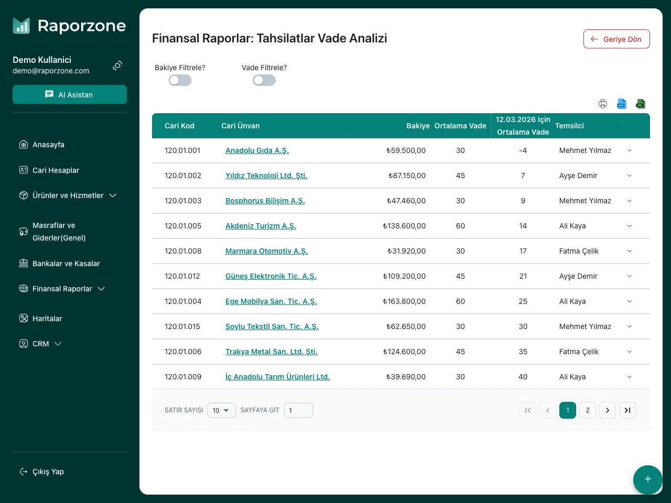Click the sync icon beside Demo Kullanici
The image size is (671, 503).
coord(117,65)
